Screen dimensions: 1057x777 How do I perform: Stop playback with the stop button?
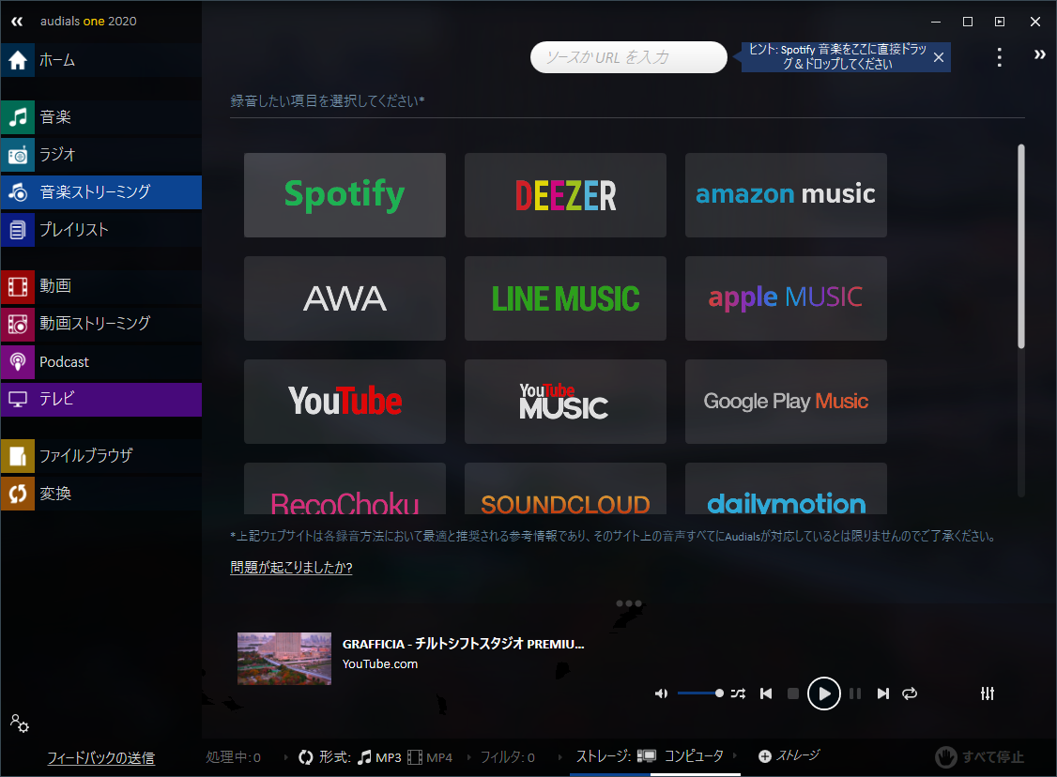(x=793, y=693)
